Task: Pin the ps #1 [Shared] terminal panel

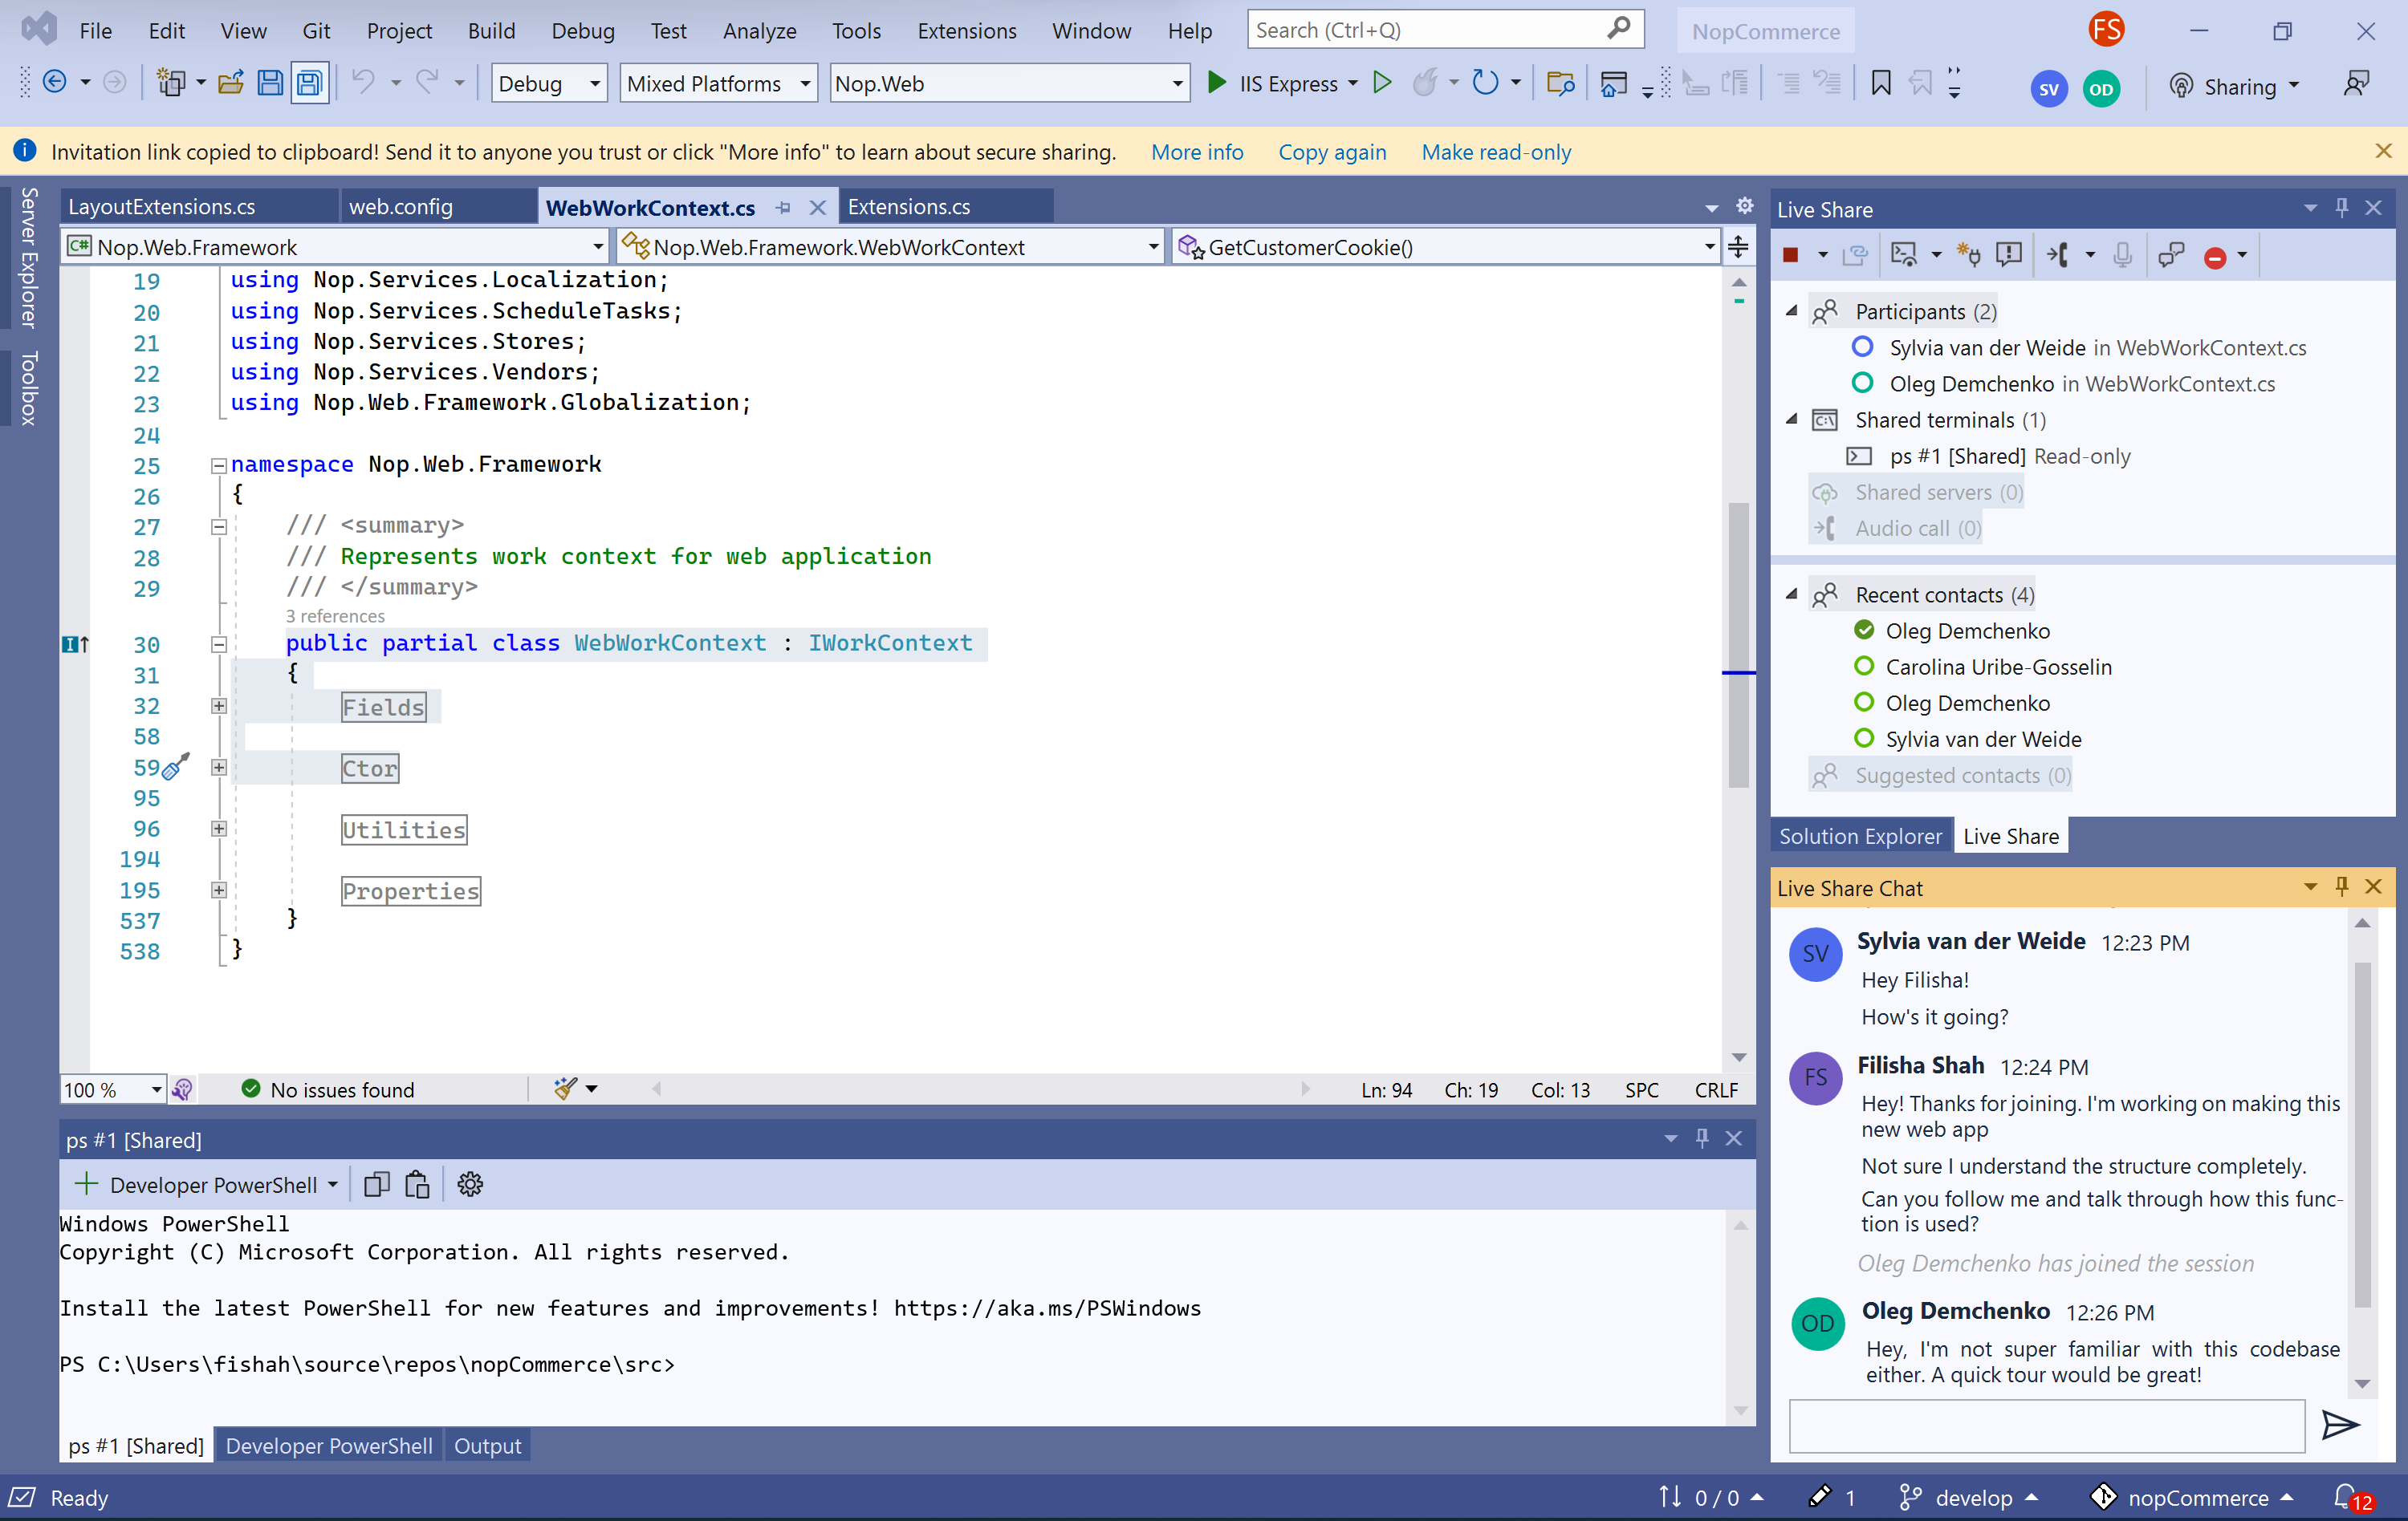Action: (x=1701, y=1138)
